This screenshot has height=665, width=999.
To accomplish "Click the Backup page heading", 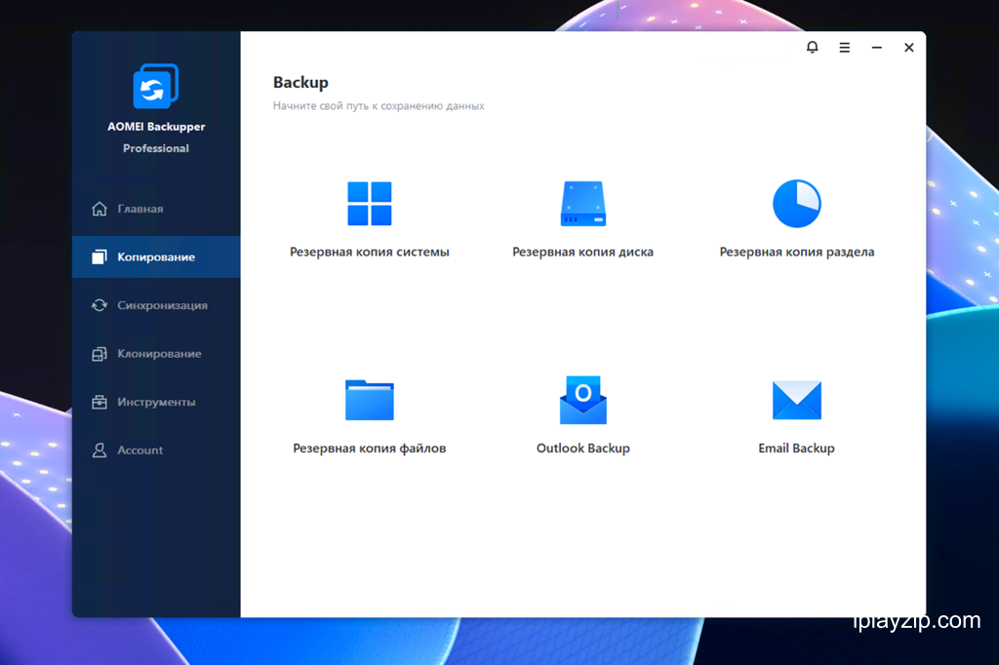I will pyautogui.click(x=300, y=83).
